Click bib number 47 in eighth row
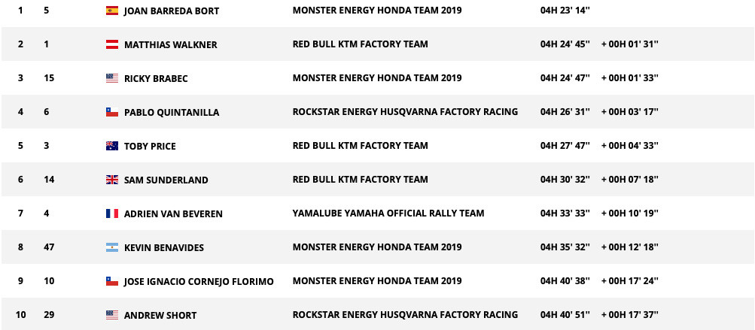The image size is (755, 330). pos(49,247)
